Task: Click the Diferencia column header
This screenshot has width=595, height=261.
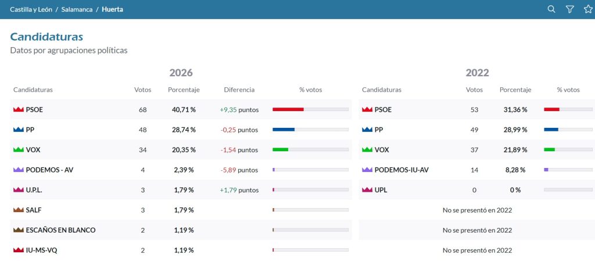Action: point(239,90)
